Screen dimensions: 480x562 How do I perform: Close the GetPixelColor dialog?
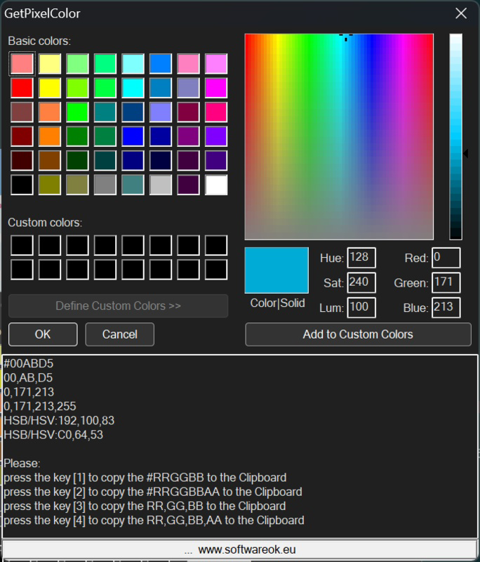[x=461, y=13]
